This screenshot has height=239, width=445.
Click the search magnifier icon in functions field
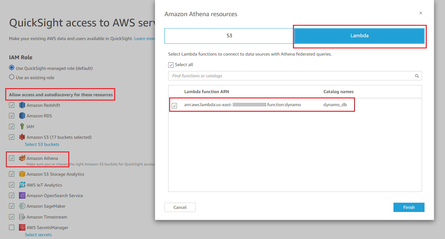click(x=417, y=76)
